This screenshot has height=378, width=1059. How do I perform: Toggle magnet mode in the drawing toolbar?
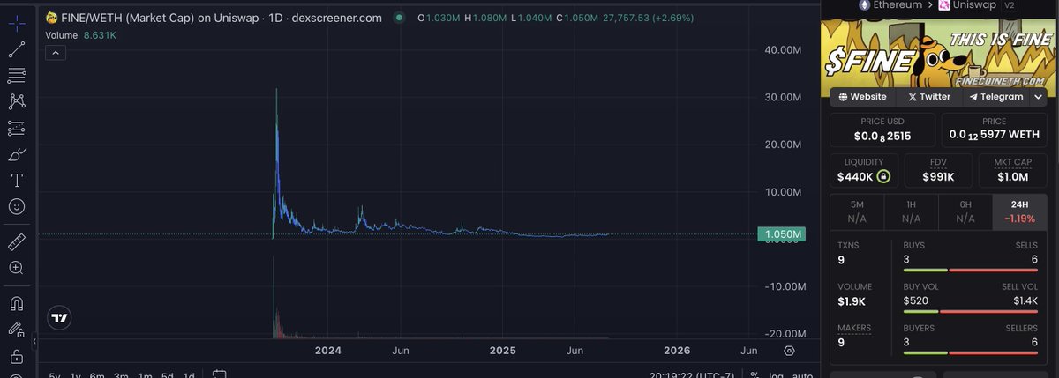point(17,303)
